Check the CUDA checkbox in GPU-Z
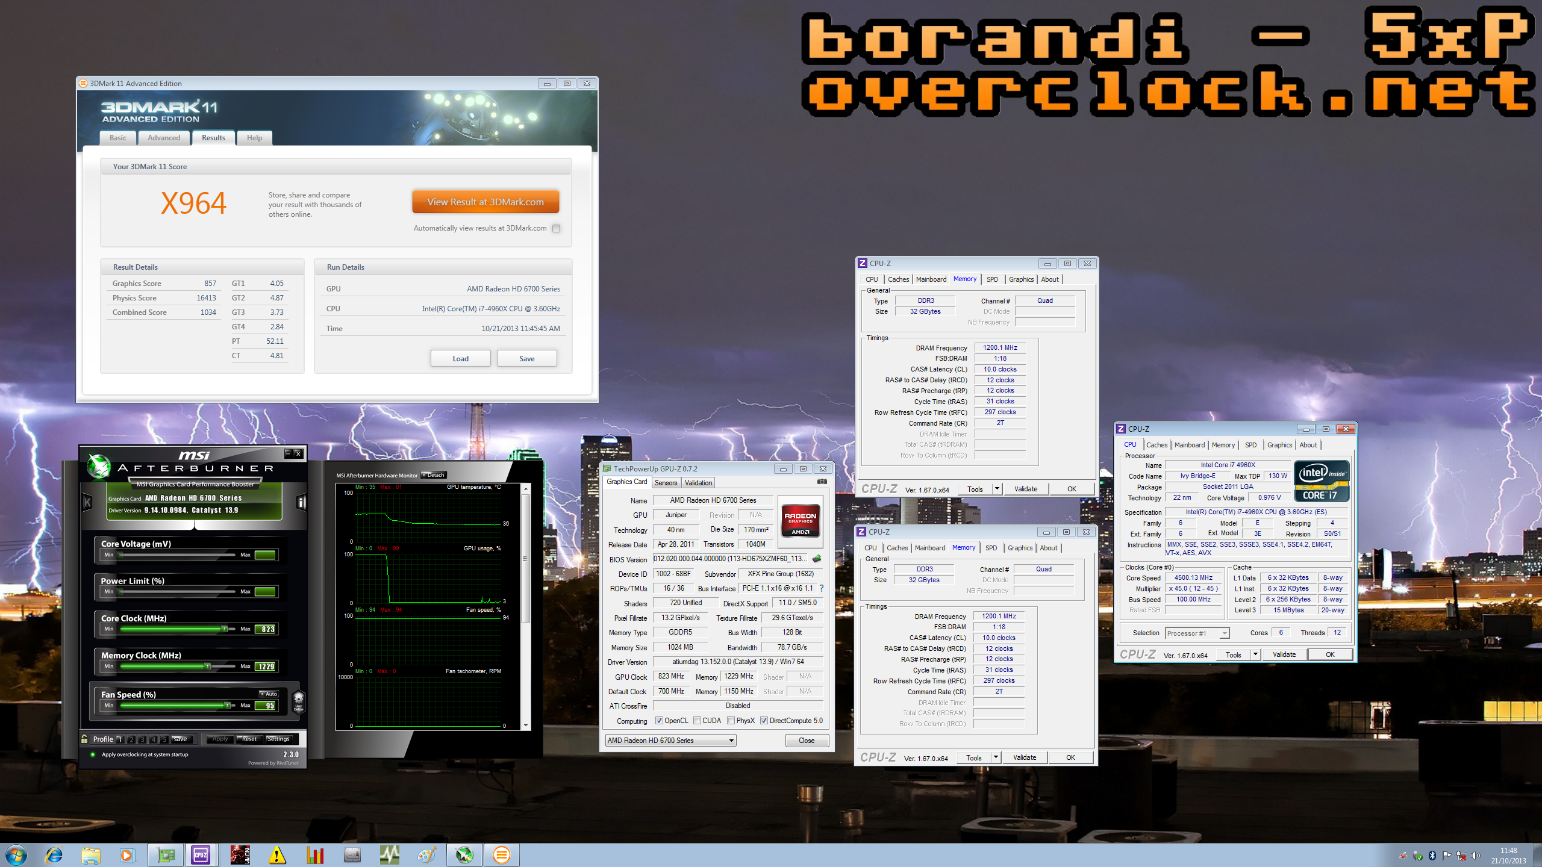This screenshot has height=867, width=1542. point(697,721)
